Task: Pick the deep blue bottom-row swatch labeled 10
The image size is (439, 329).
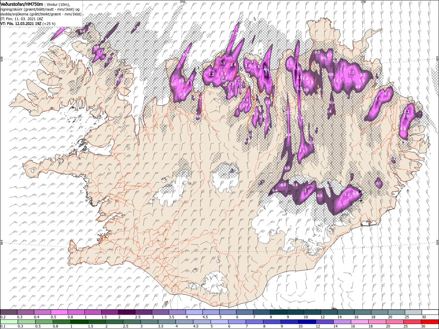Action: (x=307, y=322)
